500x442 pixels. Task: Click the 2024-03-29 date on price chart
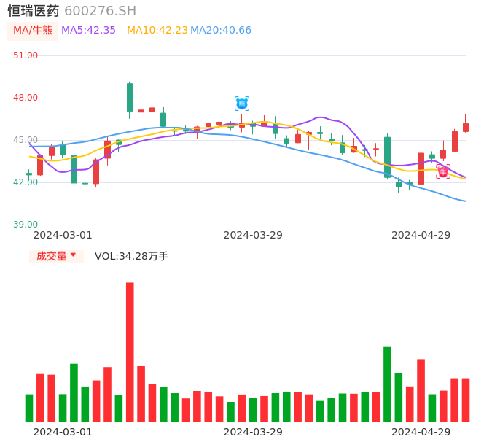253,236
